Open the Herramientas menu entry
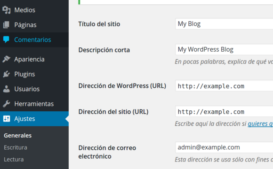This screenshot has height=169, width=273. [x=34, y=104]
